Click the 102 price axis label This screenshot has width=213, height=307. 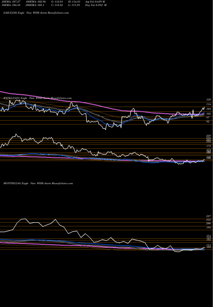[209, 113]
